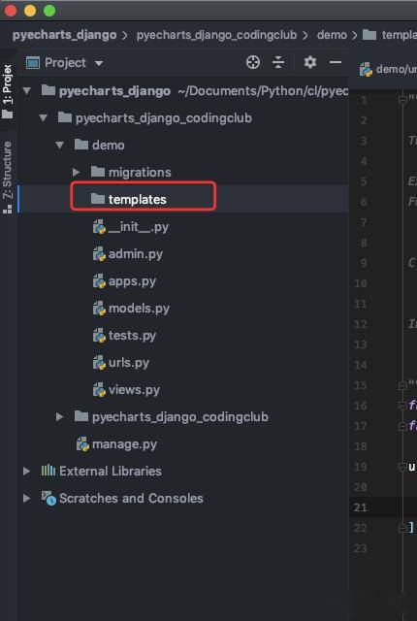Open urls.py in the tree
Image resolution: width=417 pixels, height=621 pixels.
pyautogui.click(x=129, y=363)
